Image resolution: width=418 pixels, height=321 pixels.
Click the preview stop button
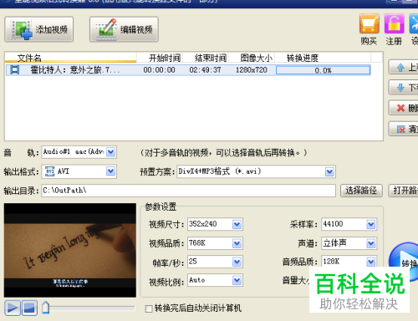coord(29,308)
